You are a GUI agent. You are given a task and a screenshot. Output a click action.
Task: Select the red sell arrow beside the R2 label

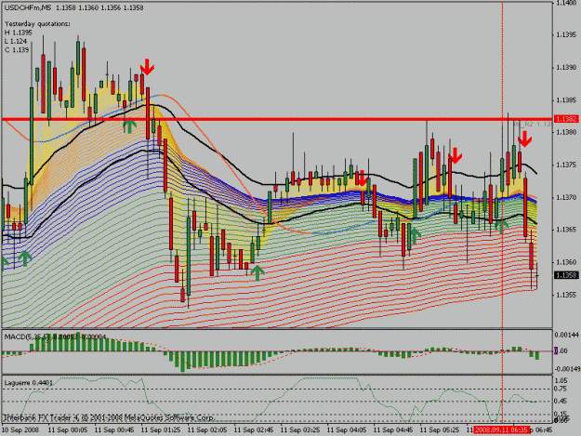coord(524,139)
